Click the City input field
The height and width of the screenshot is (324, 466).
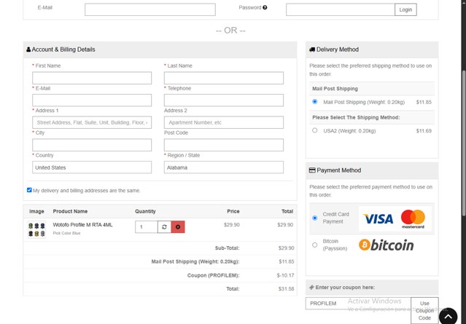pyautogui.click(x=92, y=145)
